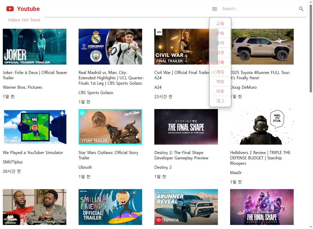Open the Toyota 4Runner tour thumbnail
The height and width of the screenshot is (229, 313).
coord(262,47)
